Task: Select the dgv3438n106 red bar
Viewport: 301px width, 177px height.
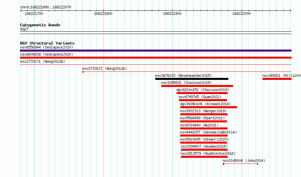Action: click(x=208, y=107)
